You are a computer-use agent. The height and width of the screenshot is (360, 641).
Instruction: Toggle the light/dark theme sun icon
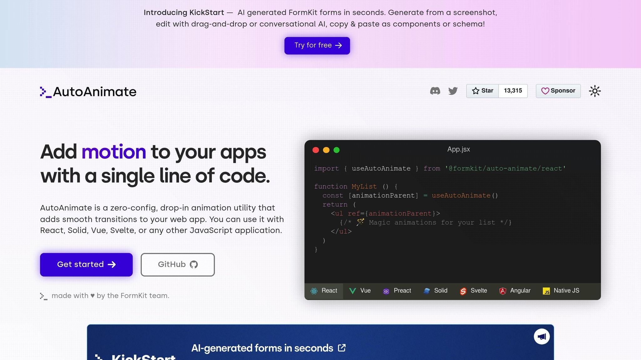point(595,91)
